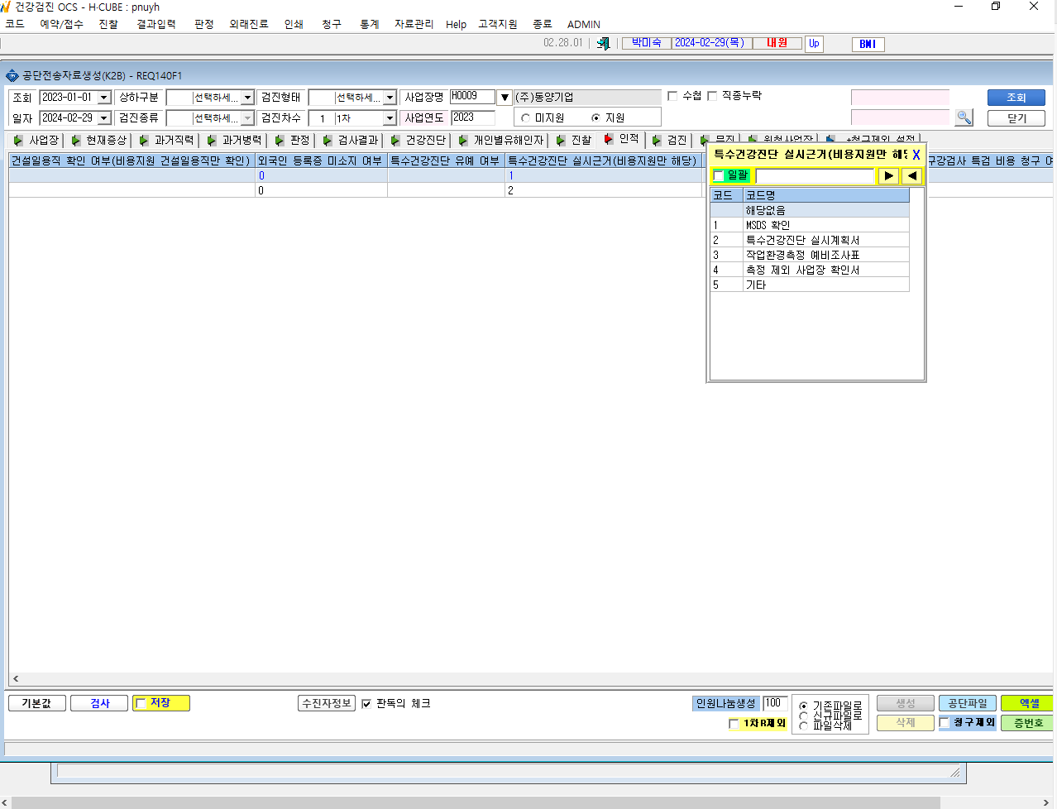Viewport: 1057px width, 809px height.
Task: Toggle the 판독의 체크 checkbox
Action: [x=366, y=703]
